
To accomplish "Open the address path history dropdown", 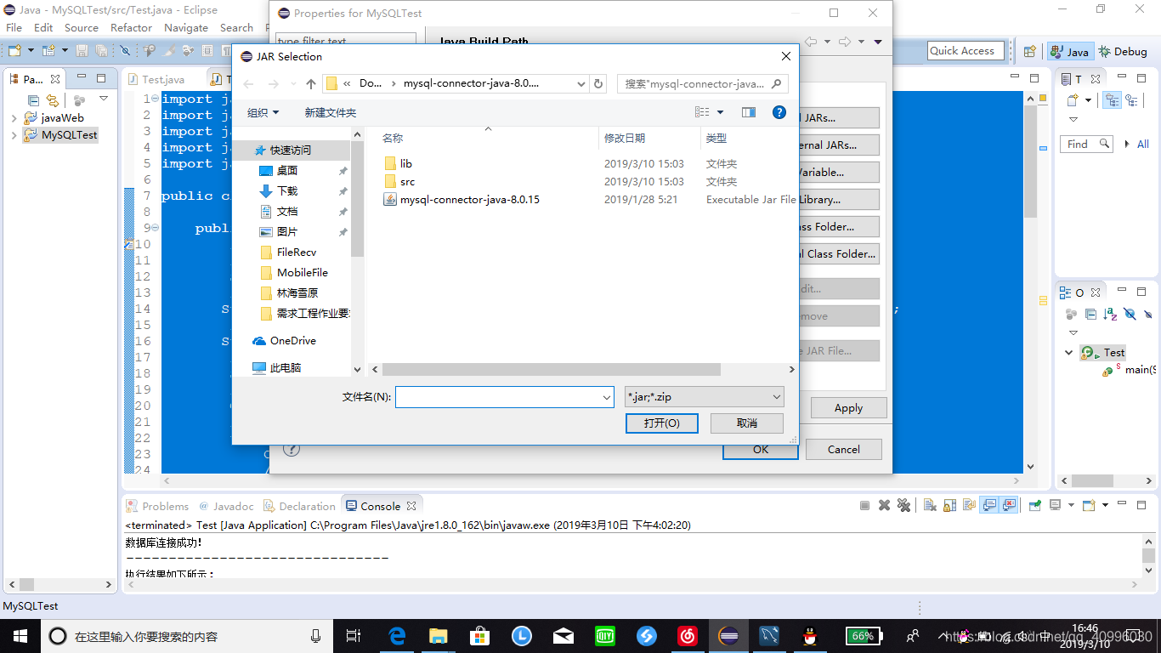I will pos(581,83).
